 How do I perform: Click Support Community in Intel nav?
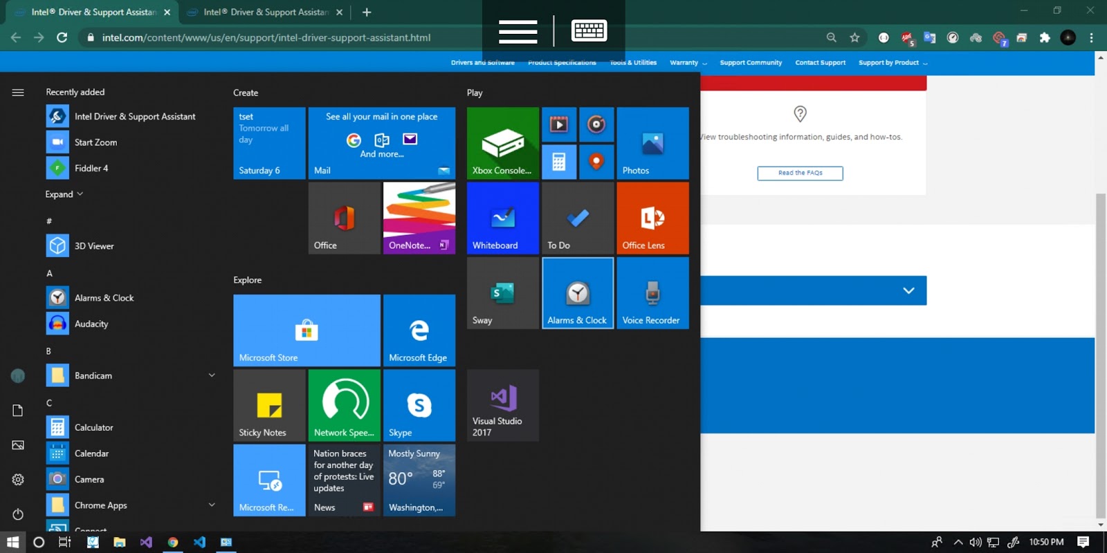point(751,62)
